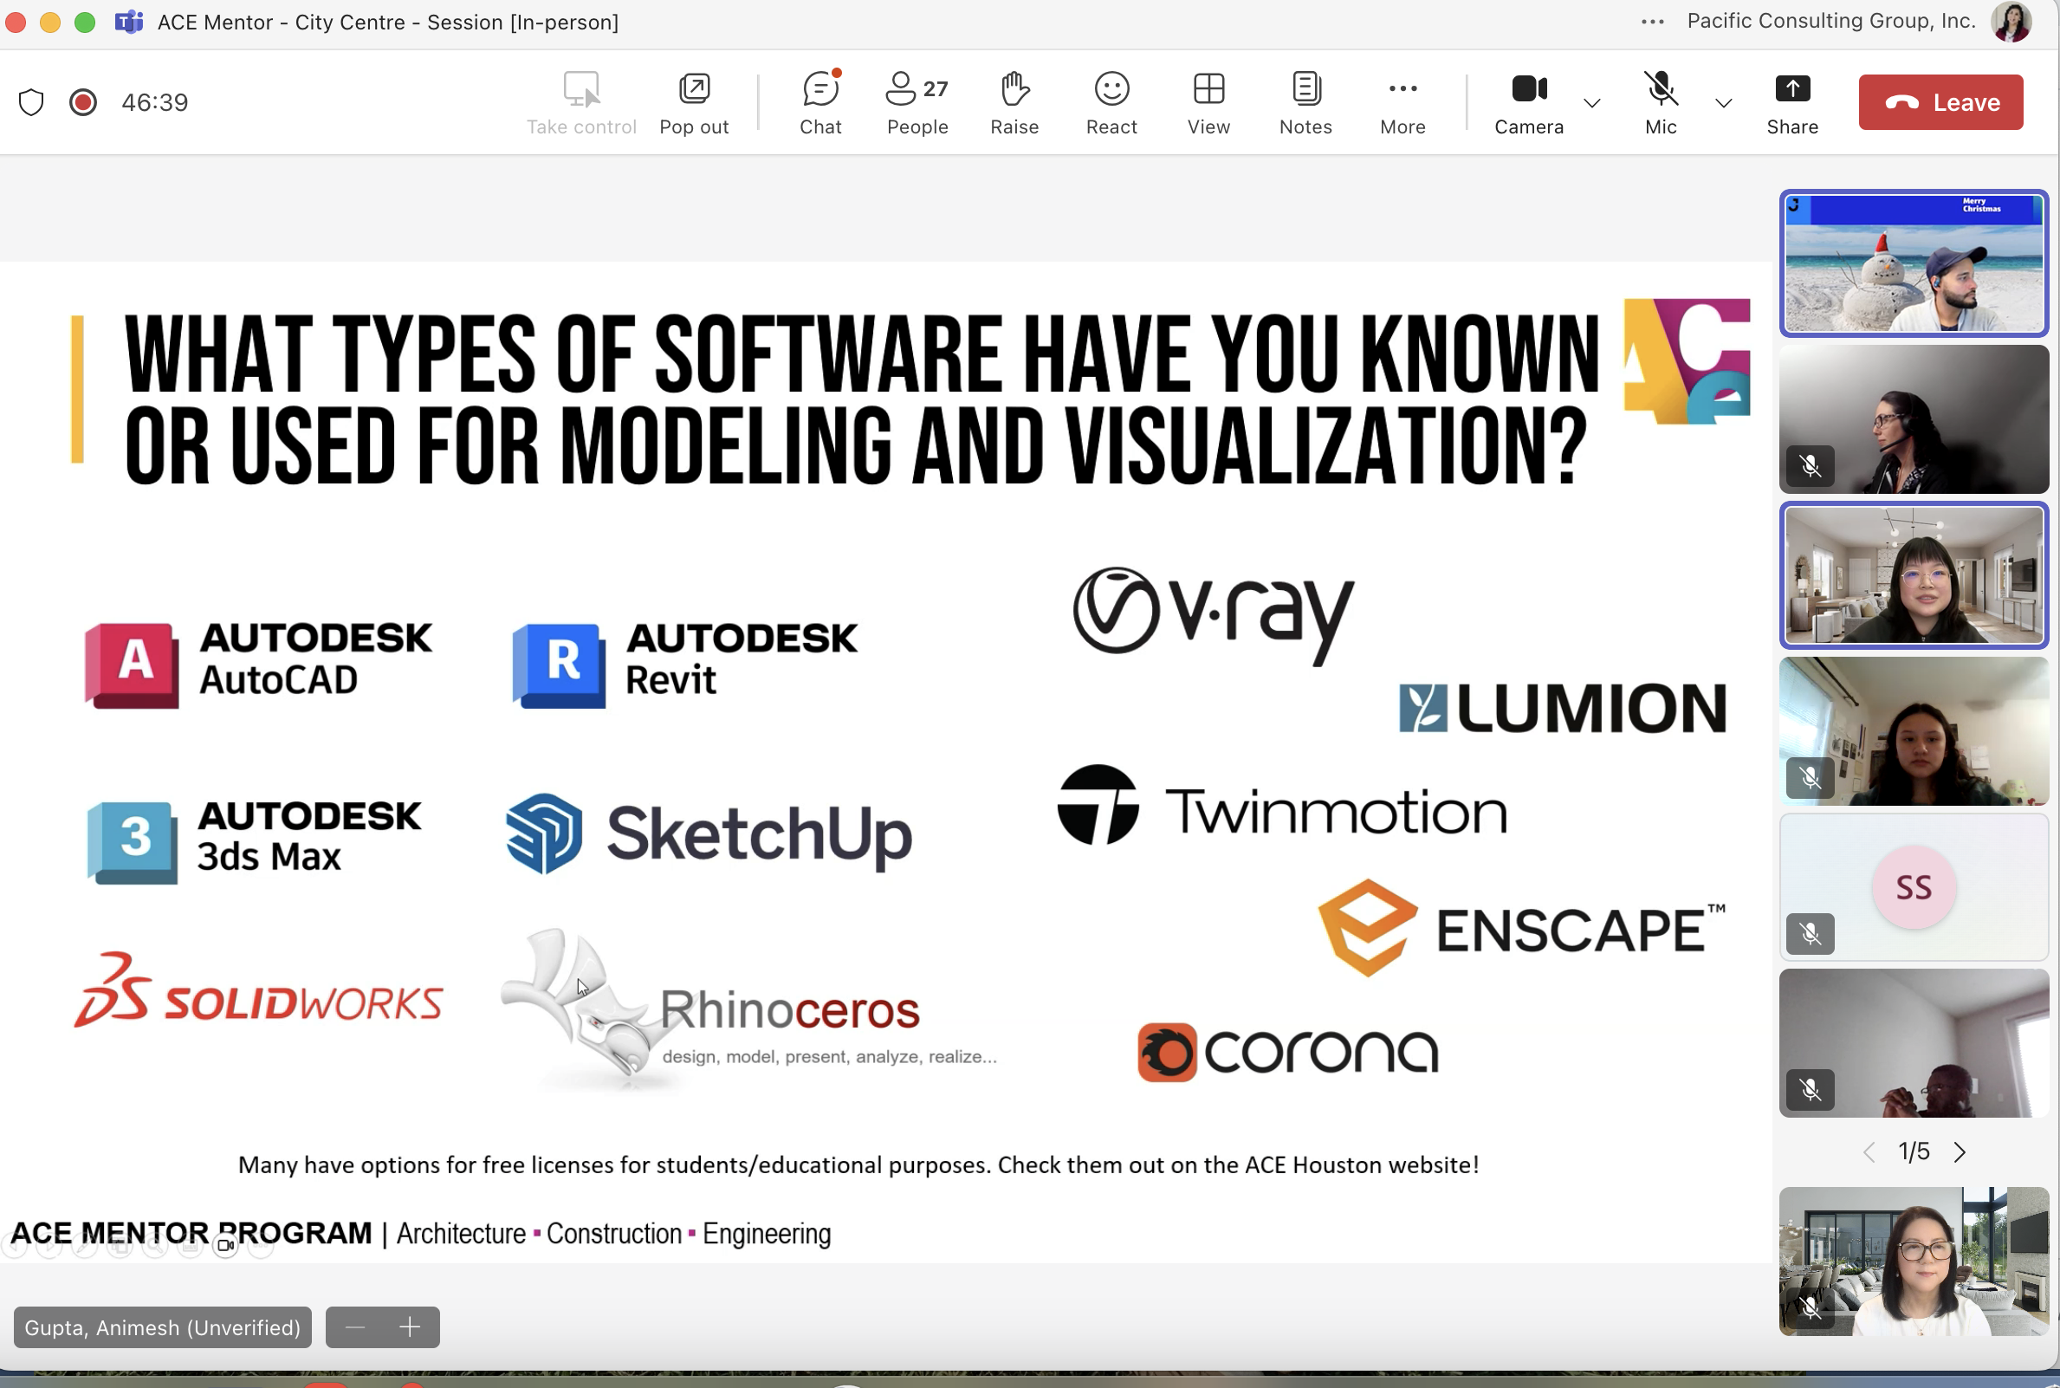
Task: Expand the Camera options chevron
Action: 1592,104
